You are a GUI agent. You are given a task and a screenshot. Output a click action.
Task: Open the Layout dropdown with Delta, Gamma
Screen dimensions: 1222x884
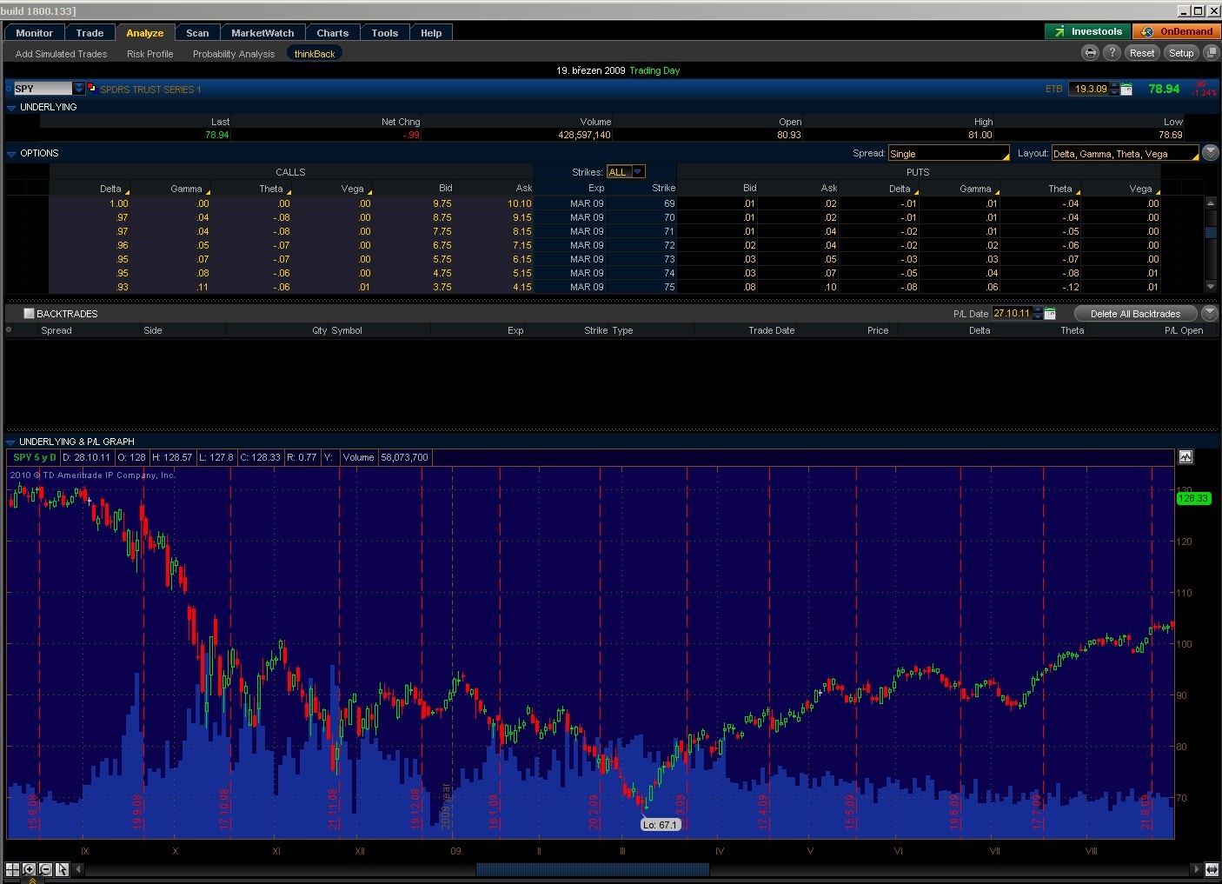click(x=1125, y=154)
